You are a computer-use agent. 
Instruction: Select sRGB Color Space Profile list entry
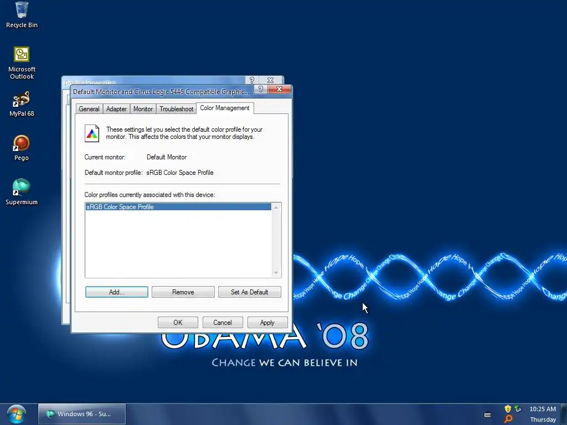click(x=178, y=207)
